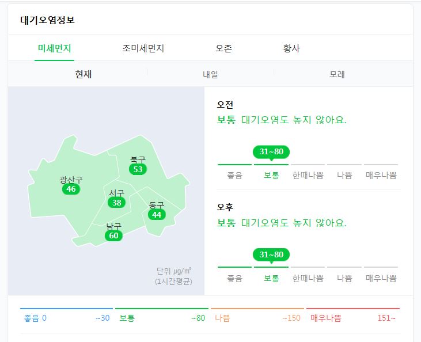Switch to the 초미세먼지 tab
Screen dimensions: 421x342
tap(143, 48)
